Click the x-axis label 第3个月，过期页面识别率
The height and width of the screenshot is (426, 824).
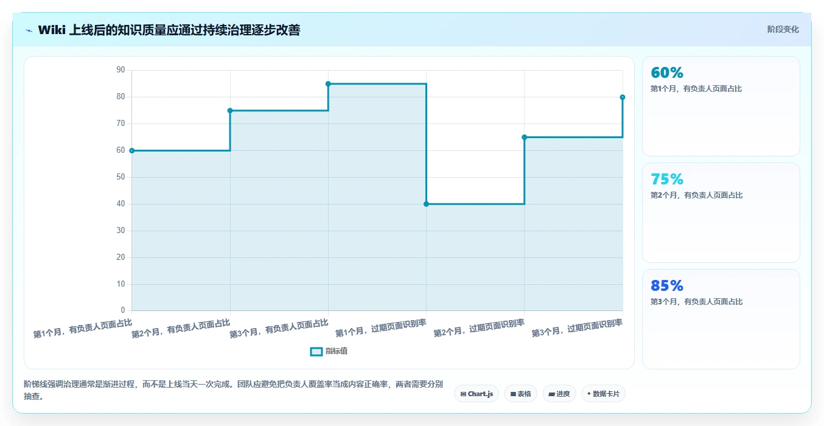pyautogui.click(x=577, y=327)
